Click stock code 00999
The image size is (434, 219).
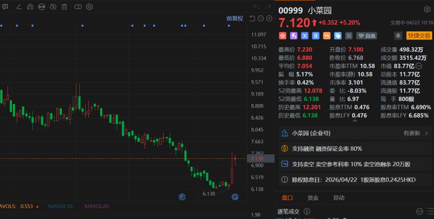(291, 10)
